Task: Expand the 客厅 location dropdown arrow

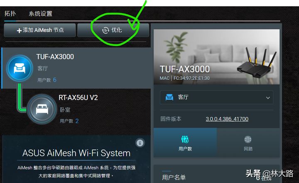Action: click(x=268, y=98)
